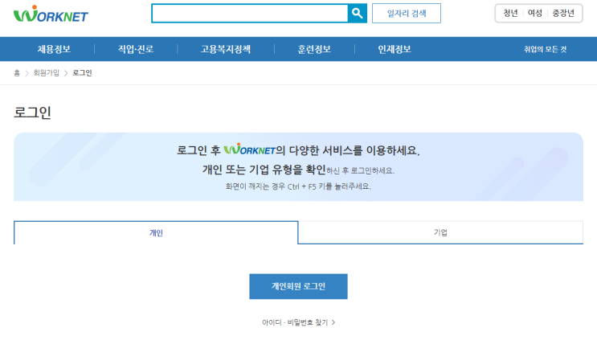The image size is (597, 340).
Task: Click the Worknet logo inside the banner
Action: 249,150
